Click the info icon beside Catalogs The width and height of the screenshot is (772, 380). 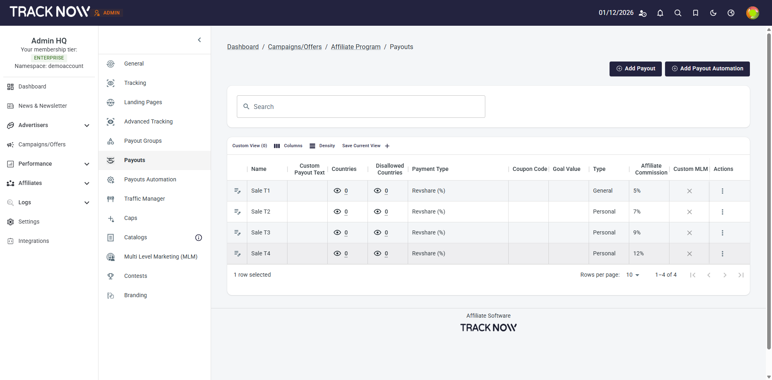tap(198, 238)
